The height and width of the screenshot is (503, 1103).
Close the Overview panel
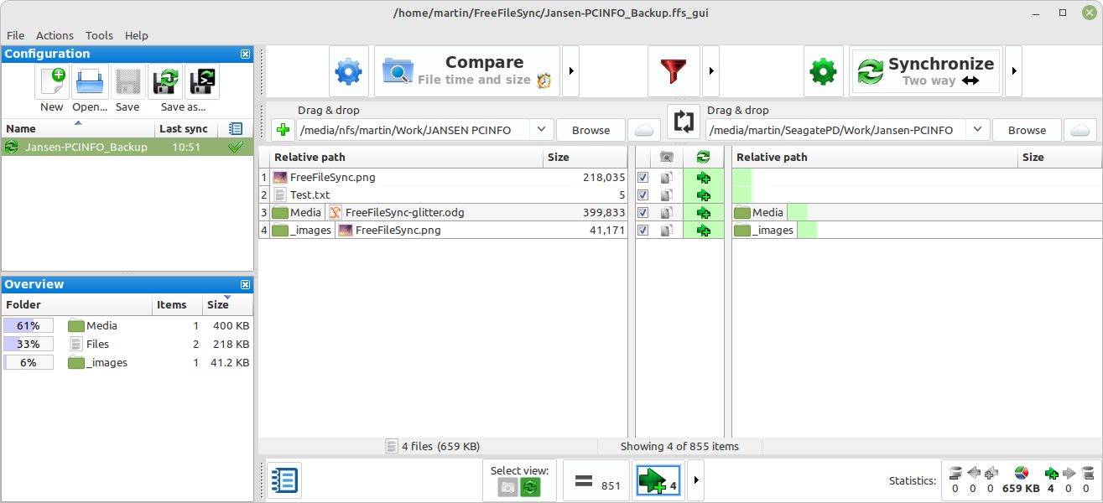pyautogui.click(x=245, y=285)
